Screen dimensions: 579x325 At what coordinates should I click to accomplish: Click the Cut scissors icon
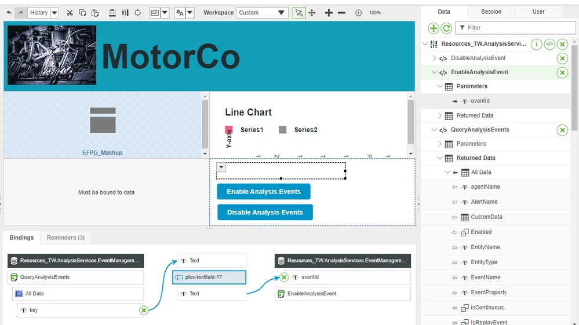70,13
